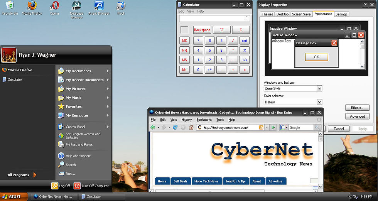Image resolution: width=378 pixels, height=201 pixels.
Task: Expand Favorites submenu in Start menu
Action: tap(108, 106)
